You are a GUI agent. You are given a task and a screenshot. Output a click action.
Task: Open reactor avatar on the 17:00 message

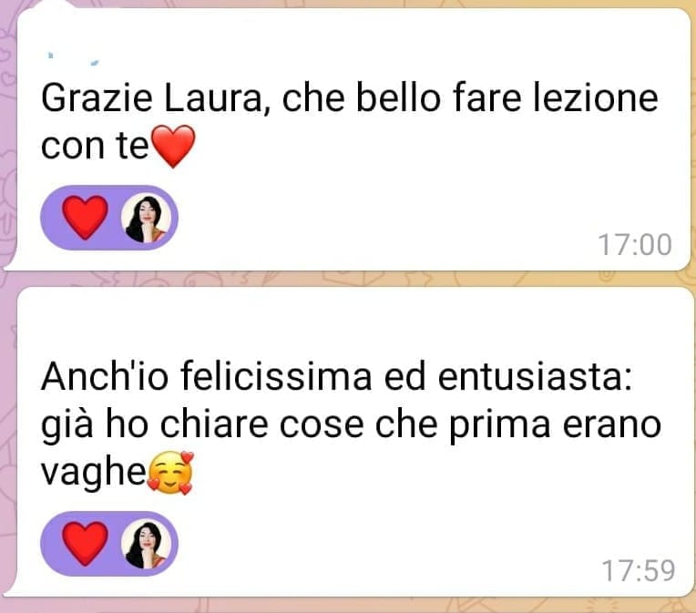147,219
